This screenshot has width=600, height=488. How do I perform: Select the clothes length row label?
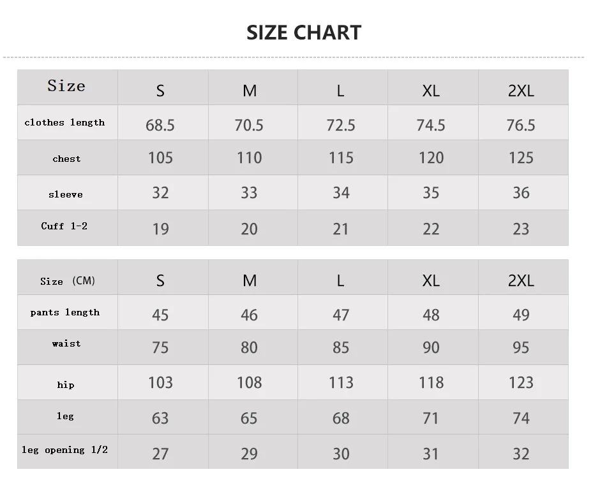click(x=64, y=122)
